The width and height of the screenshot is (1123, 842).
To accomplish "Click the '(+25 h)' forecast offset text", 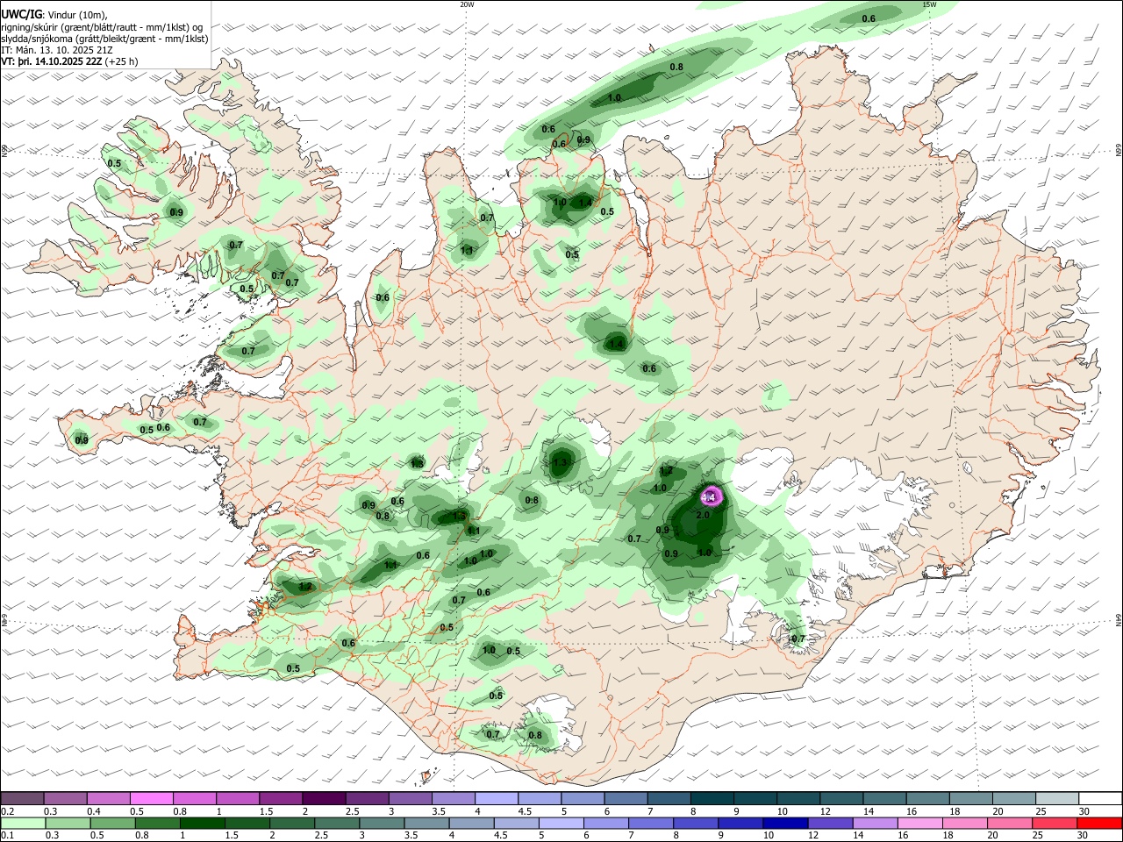I will [x=122, y=62].
